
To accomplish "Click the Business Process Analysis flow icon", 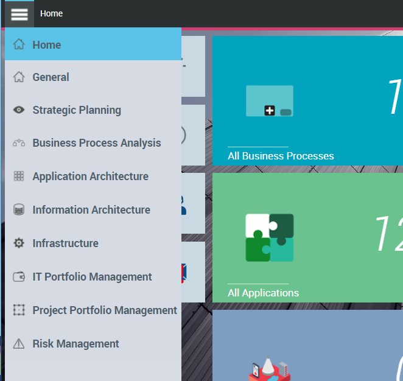I will (x=19, y=143).
